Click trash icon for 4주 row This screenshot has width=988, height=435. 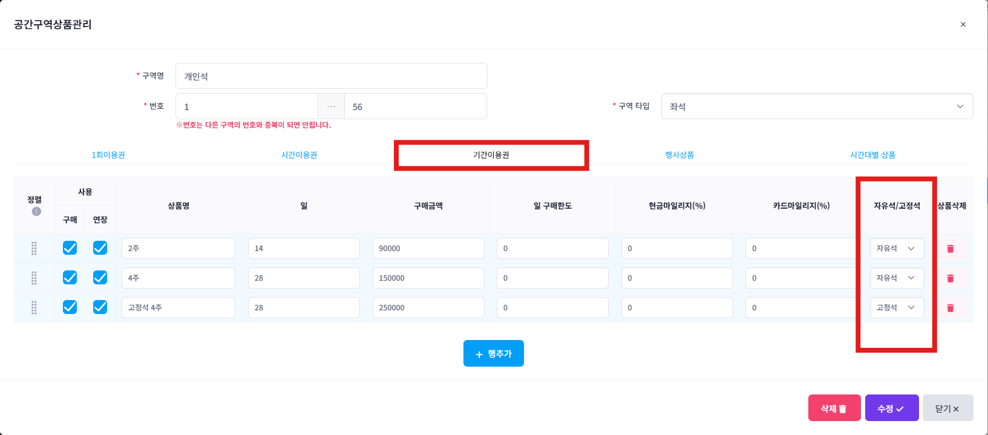click(x=950, y=278)
